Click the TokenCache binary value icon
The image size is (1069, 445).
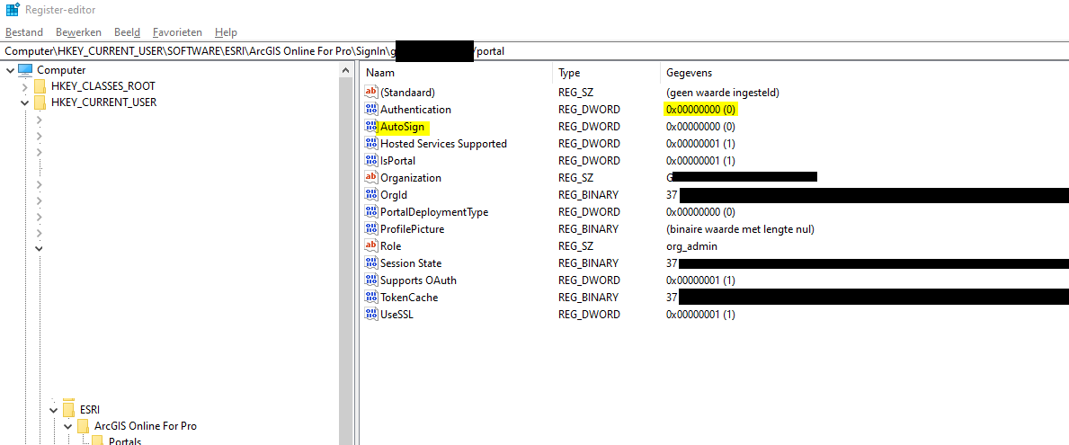point(371,297)
